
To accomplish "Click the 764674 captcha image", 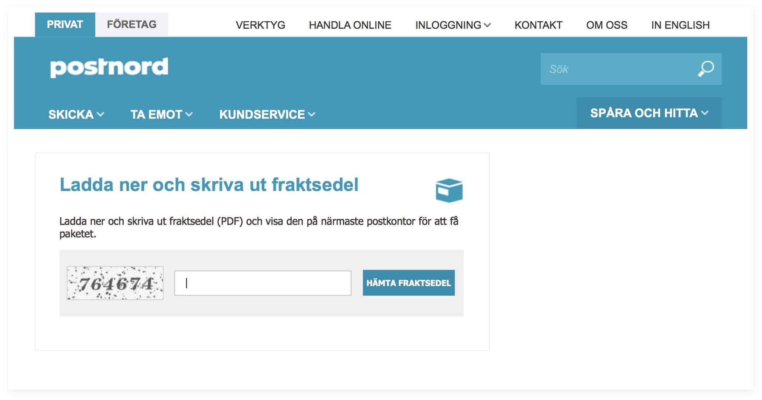I will tap(115, 283).
